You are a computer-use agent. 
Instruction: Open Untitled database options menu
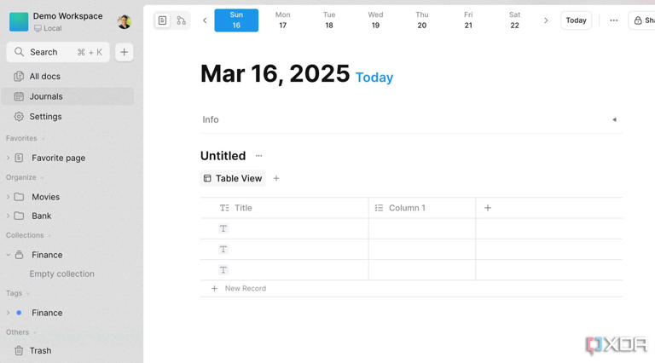coord(259,156)
